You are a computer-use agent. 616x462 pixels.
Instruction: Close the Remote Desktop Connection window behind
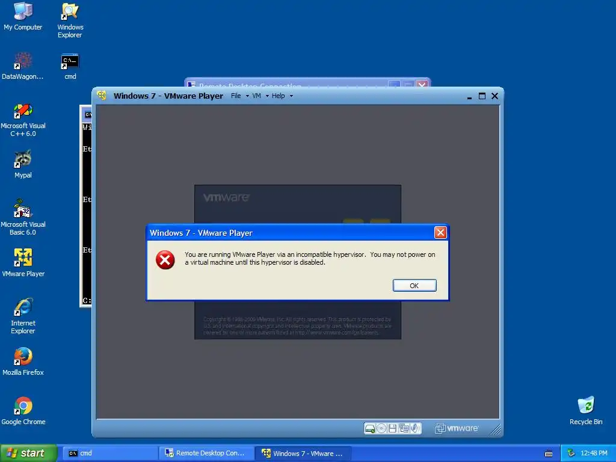pos(422,84)
